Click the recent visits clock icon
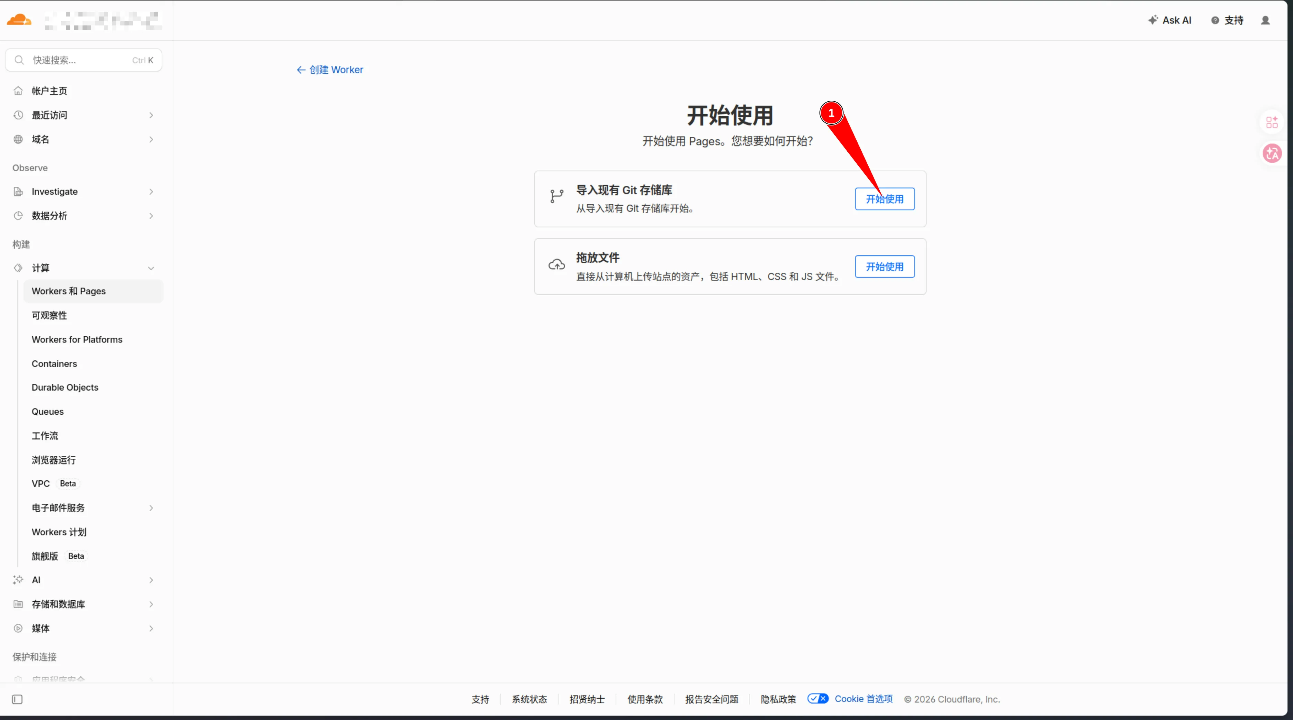 [18, 115]
